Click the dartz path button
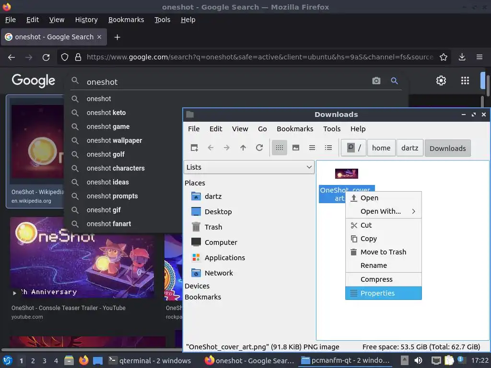 (409, 148)
